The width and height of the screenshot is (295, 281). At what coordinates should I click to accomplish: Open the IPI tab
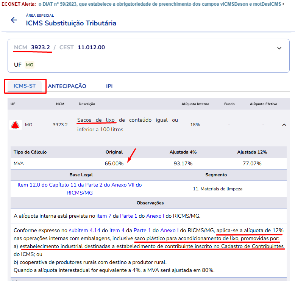pos(109,86)
